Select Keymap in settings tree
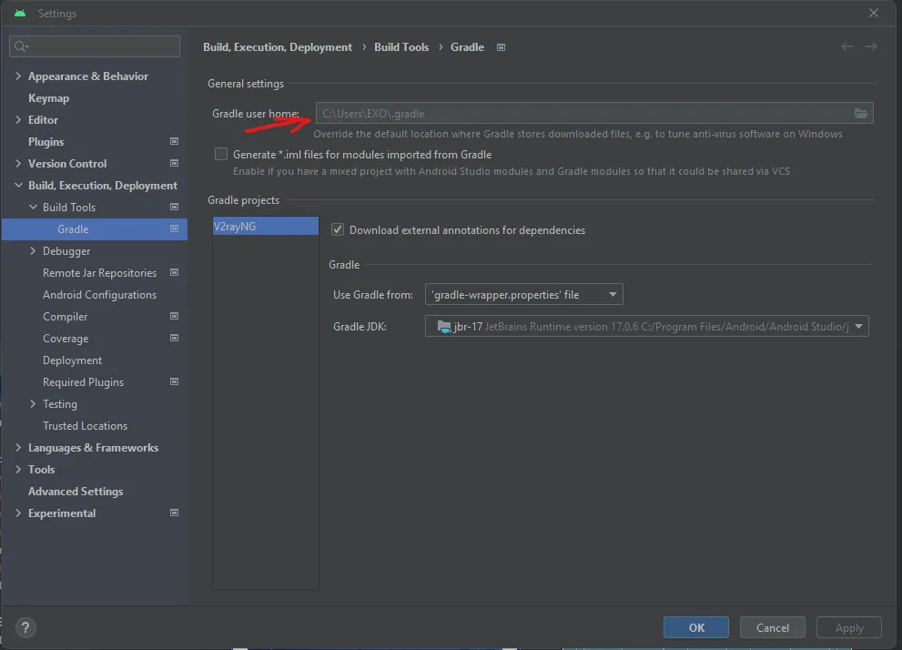Viewport: 902px width, 650px height. click(49, 98)
